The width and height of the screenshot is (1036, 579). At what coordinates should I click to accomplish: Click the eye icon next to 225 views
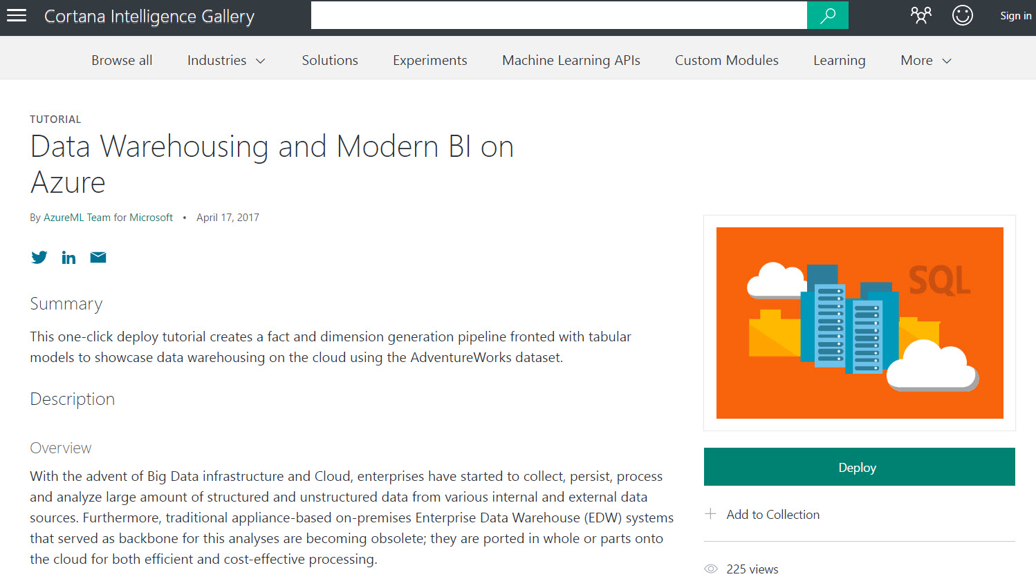tap(711, 569)
